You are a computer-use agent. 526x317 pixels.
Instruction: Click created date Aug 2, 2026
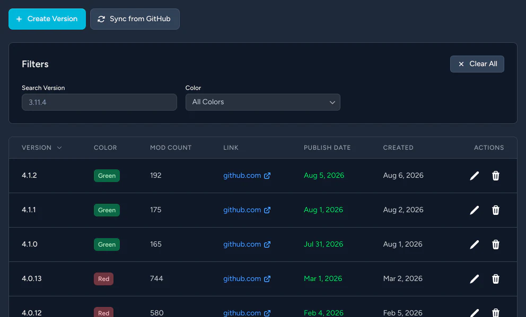pyautogui.click(x=403, y=210)
